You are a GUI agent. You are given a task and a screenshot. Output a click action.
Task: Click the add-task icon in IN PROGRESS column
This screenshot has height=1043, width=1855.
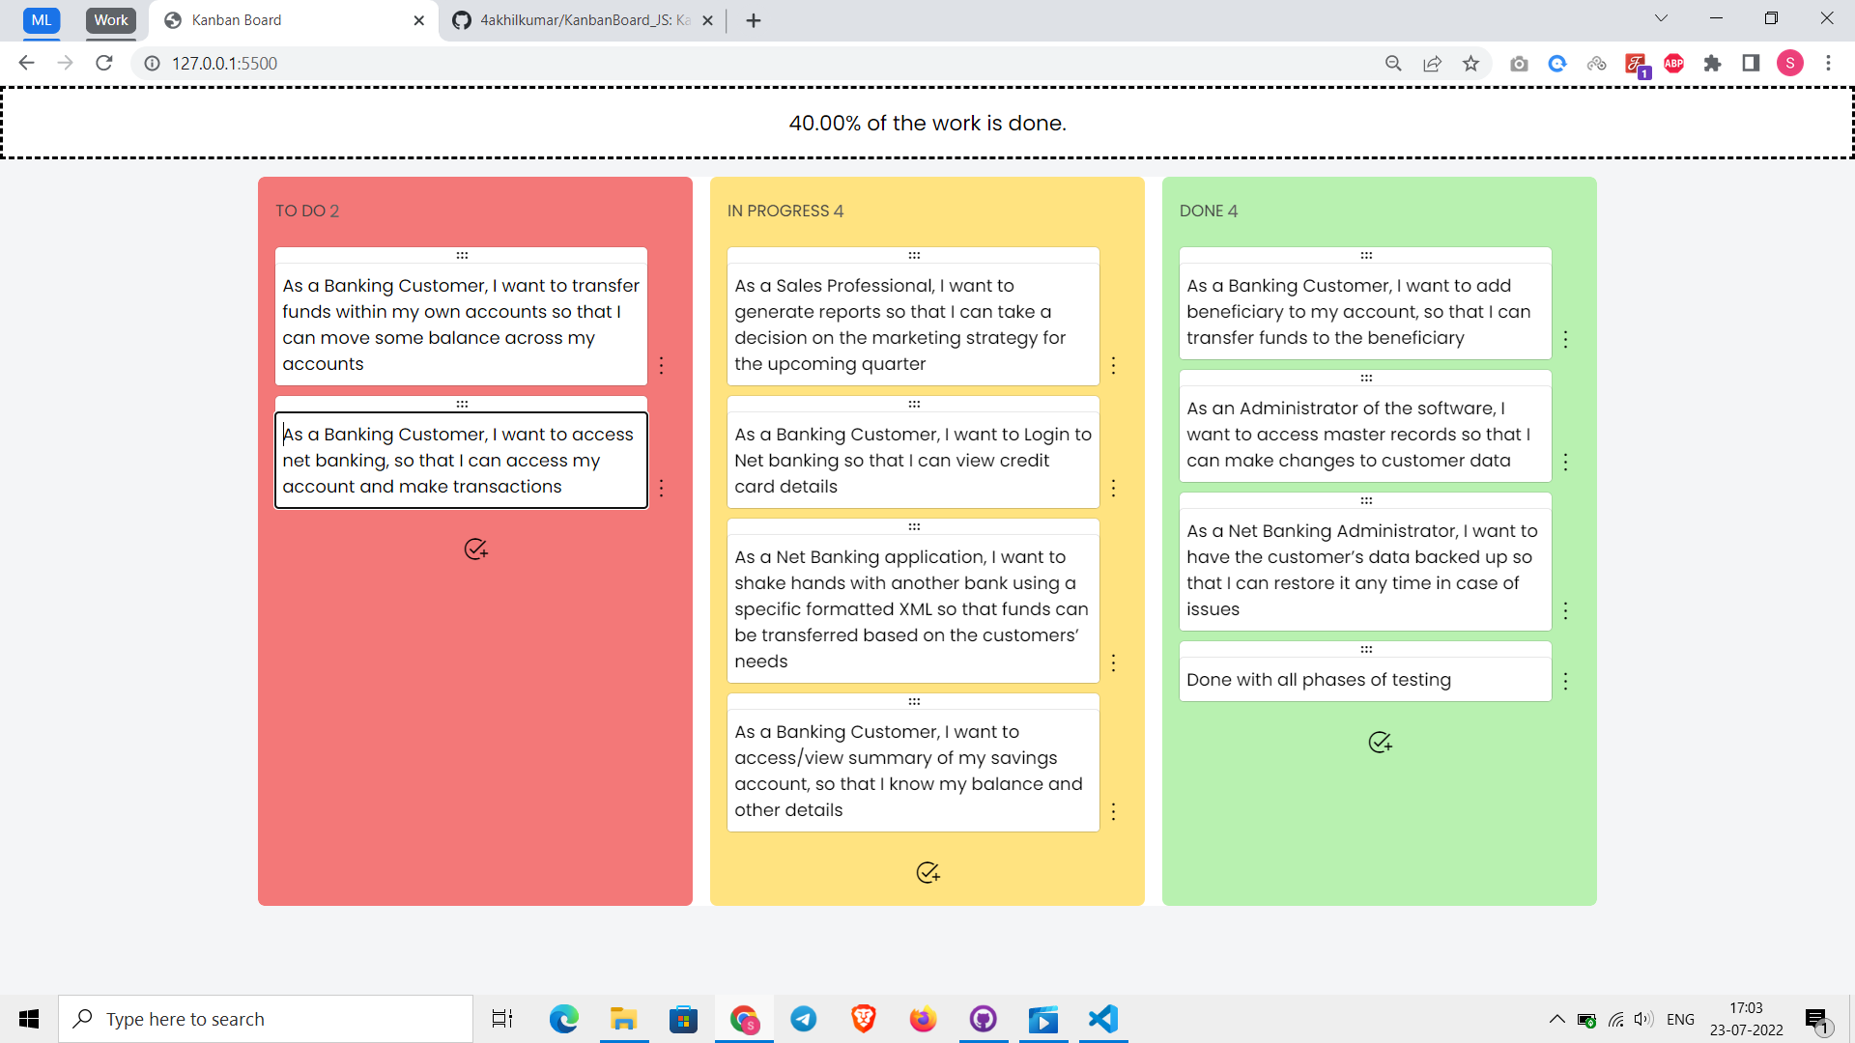click(x=927, y=873)
